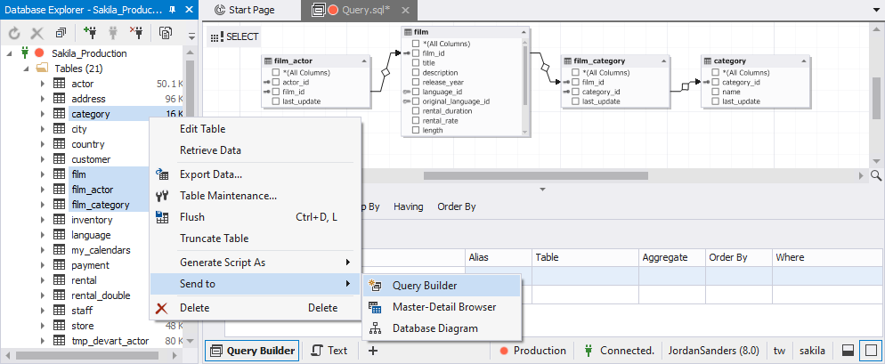Switch to the Text view button
Screen dimensions: 885x364
[329, 351]
